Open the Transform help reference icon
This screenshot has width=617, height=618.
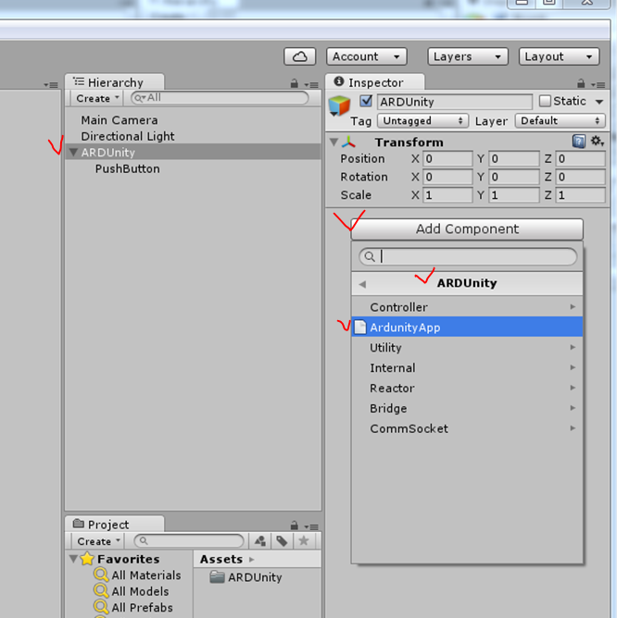pyautogui.click(x=579, y=142)
